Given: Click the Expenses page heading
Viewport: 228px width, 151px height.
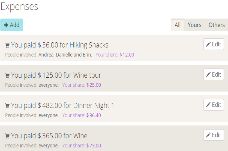Looking at the screenshot, I should (19, 7).
